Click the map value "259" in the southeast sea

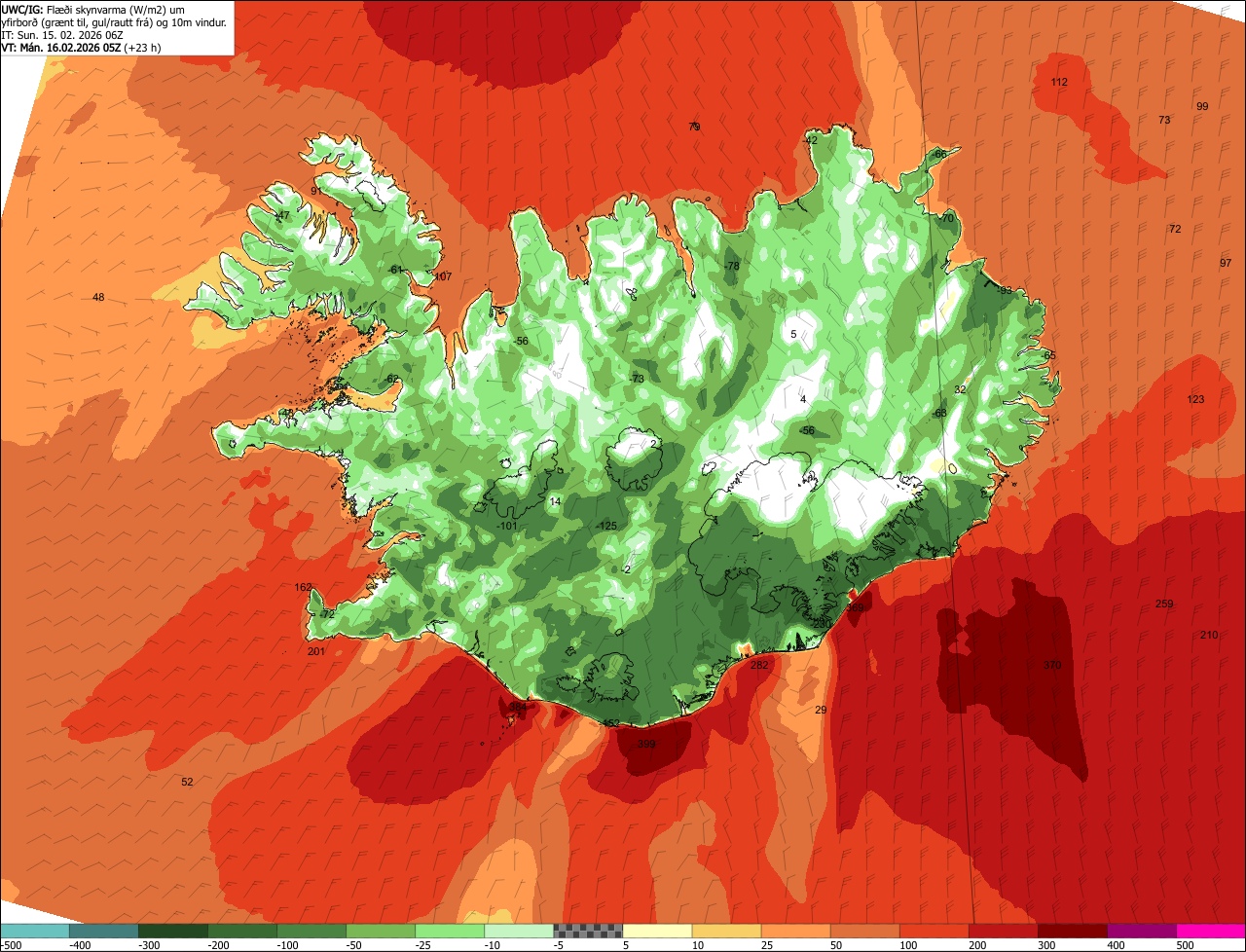click(1164, 604)
